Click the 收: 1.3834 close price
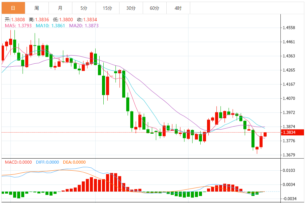This screenshot has height=203, width=306. (x=87, y=20)
